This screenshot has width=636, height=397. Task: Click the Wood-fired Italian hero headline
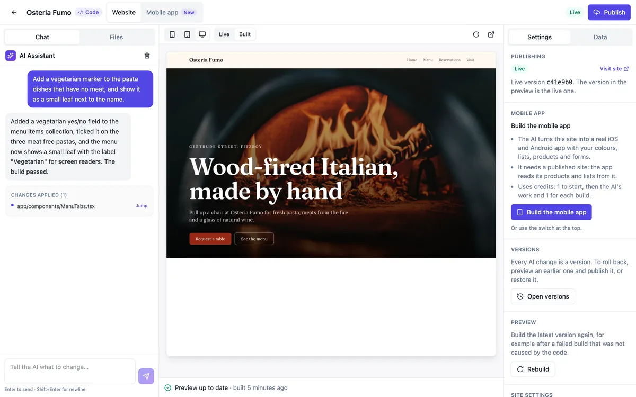[x=294, y=179]
